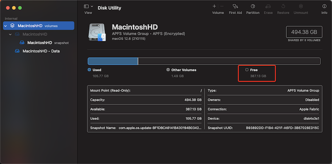Click the Type value APFS Volume Group

(303, 90)
